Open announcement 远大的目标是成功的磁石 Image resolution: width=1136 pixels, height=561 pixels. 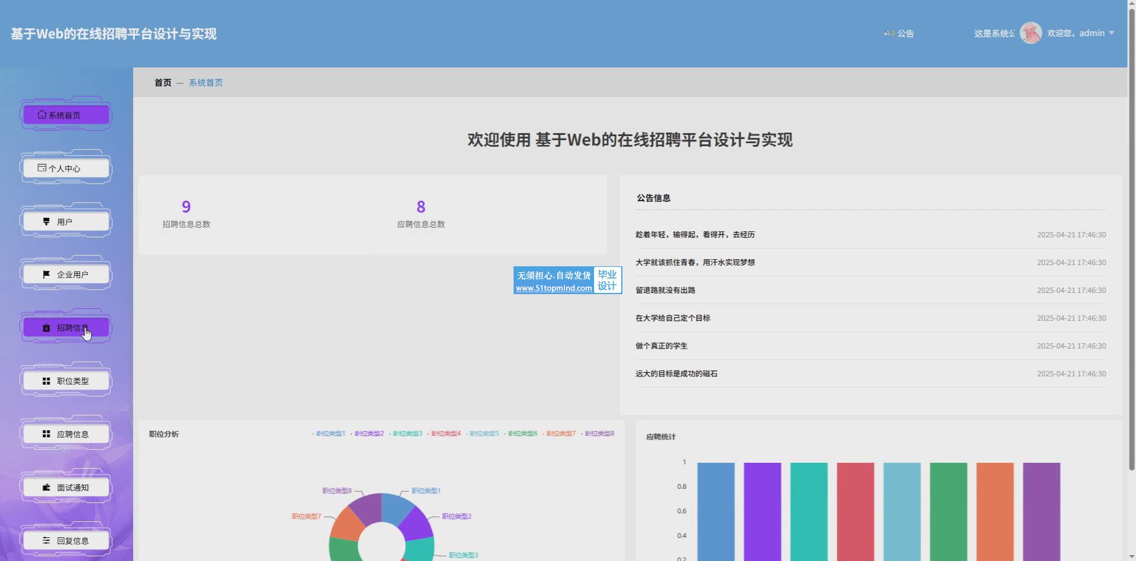pos(676,374)
